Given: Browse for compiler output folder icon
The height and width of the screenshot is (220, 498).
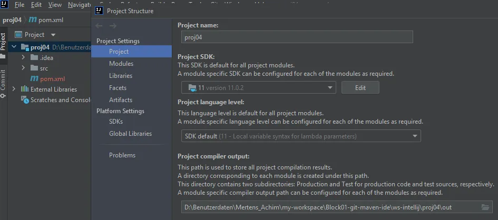Looking at the screenshot, I should pos(485,207).
